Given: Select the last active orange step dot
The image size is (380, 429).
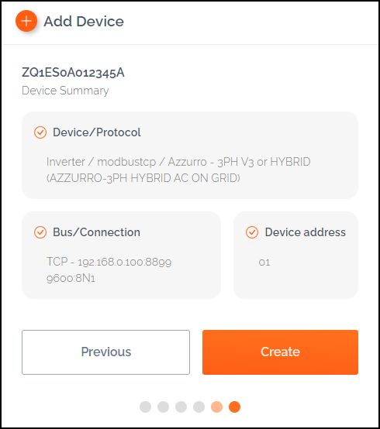Looking at the screenshot, I should 234,407.
